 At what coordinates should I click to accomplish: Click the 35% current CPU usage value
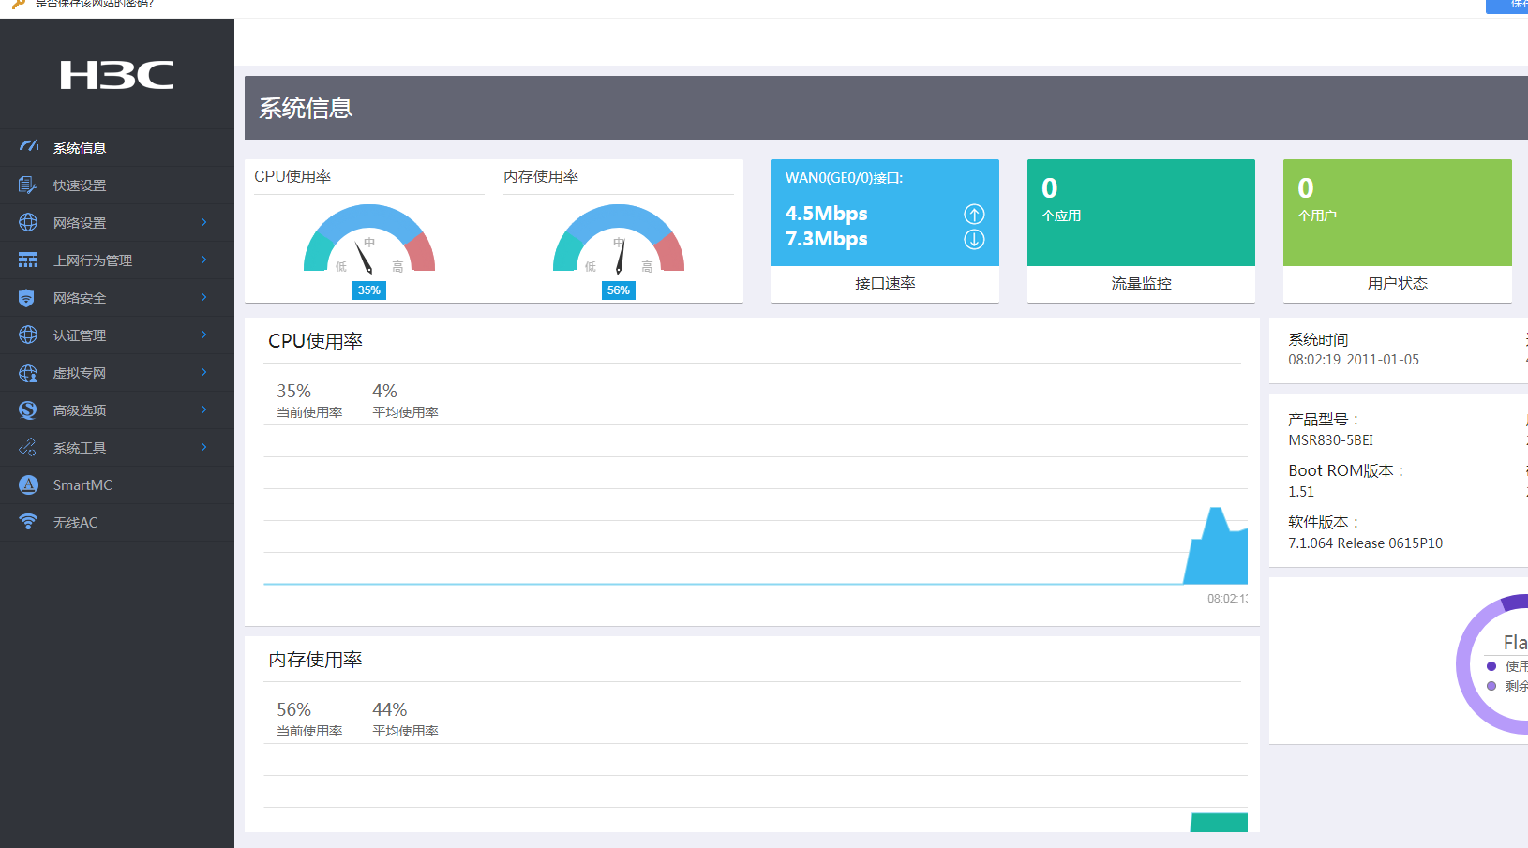tap(293, 391)
